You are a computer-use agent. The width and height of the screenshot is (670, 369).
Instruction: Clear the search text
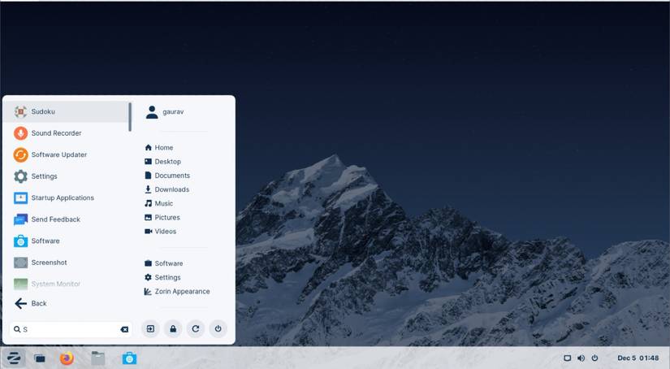pyautogui.click(x=124, y=329)
